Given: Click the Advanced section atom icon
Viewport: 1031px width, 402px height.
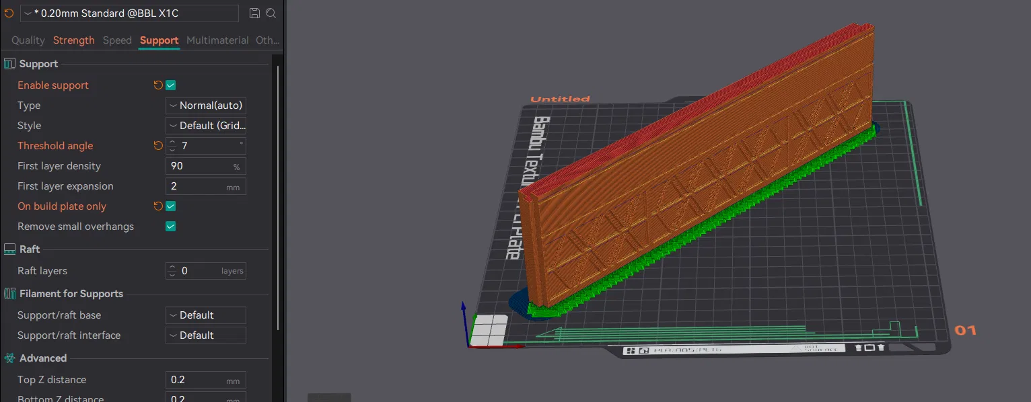Looking at the screenshot, I should 9,358.
